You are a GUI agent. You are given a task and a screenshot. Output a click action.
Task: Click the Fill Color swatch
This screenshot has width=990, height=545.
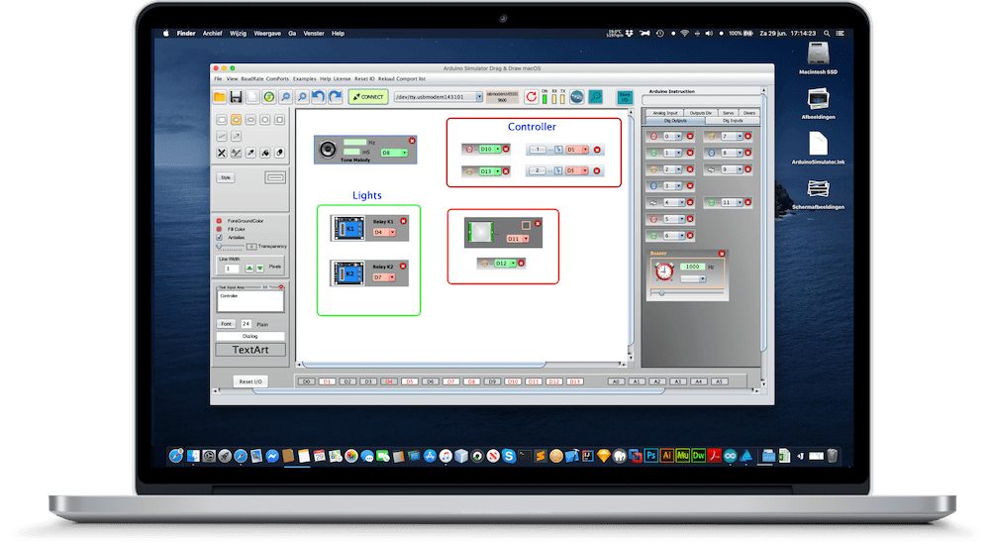pos(220,230)
